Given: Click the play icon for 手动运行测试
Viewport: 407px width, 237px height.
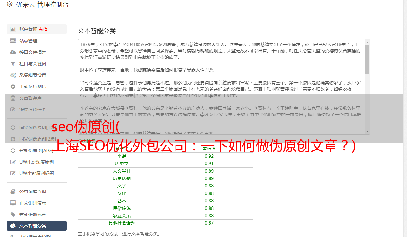Looking at the screenshot, I should (13, 87).
